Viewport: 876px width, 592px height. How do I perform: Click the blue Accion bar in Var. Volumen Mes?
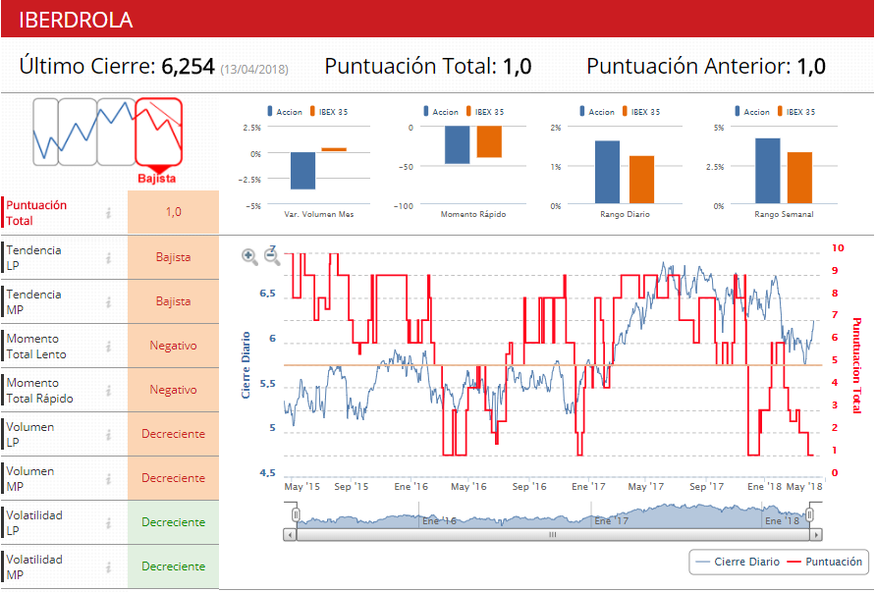click(302, 171)
